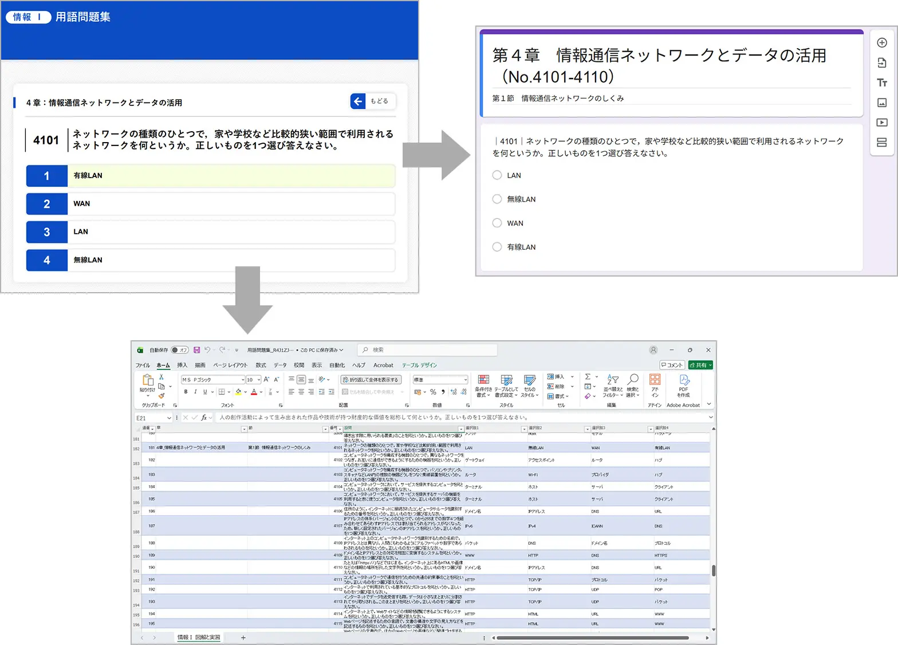Click the add video icon in Forms sidebar
898x645 pixels.
[x=881, y=123]
